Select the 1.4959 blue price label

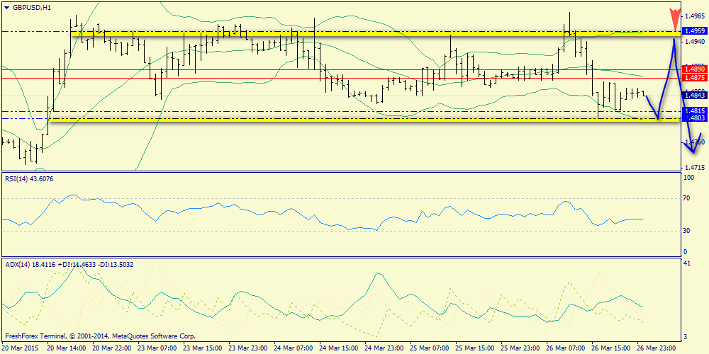tap(693, 30)
